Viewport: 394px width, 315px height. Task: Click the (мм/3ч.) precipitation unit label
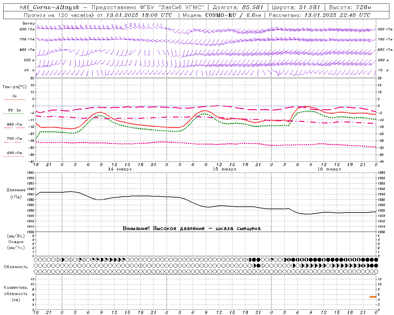[16, 236]
